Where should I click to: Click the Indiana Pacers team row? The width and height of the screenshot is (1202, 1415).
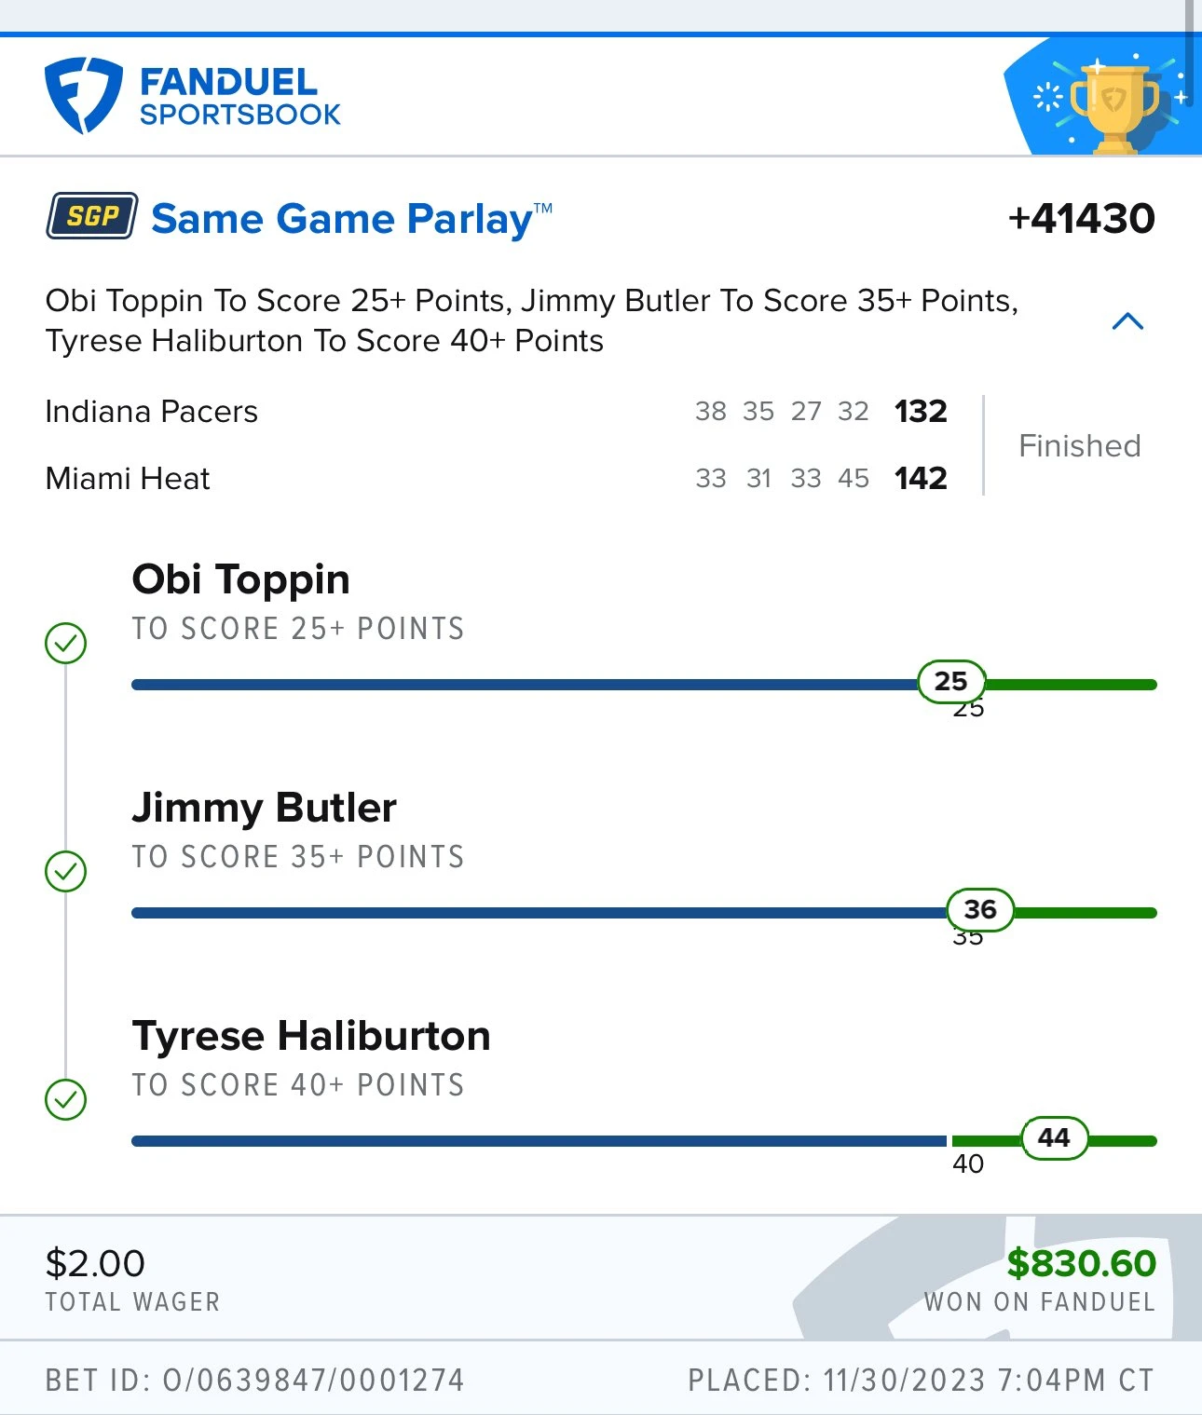pos(497,411)
